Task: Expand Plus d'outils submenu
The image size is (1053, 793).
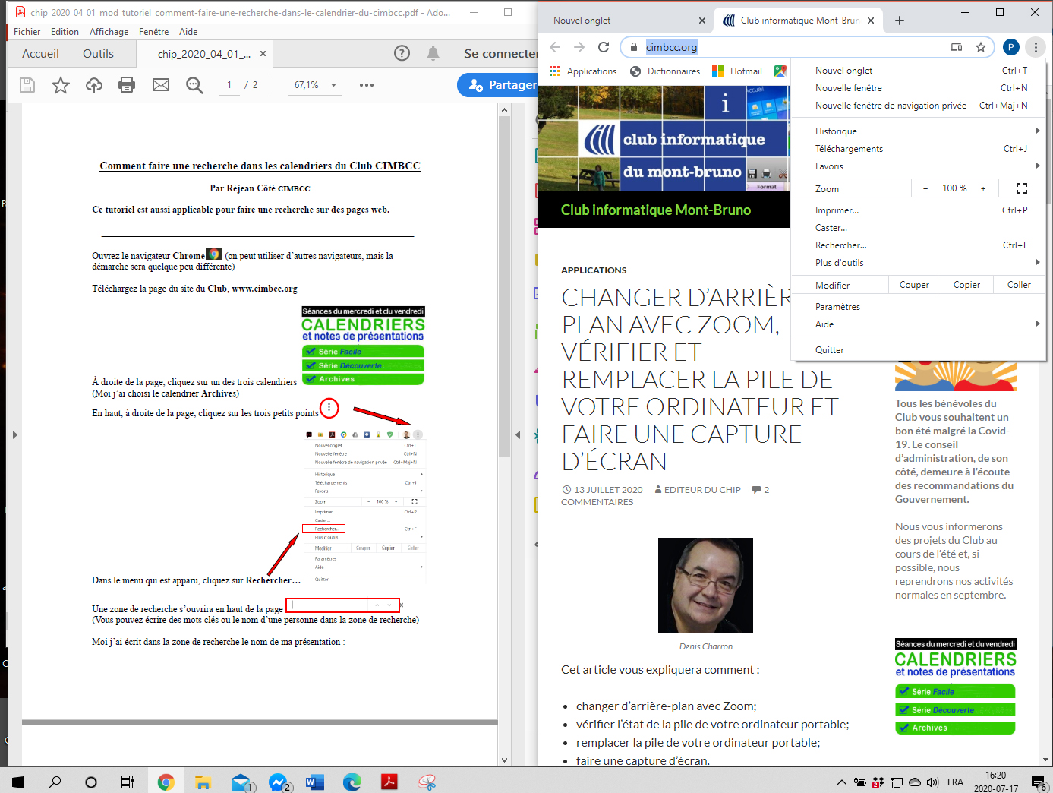Action: pyautogui.click(x=918, y=263)
